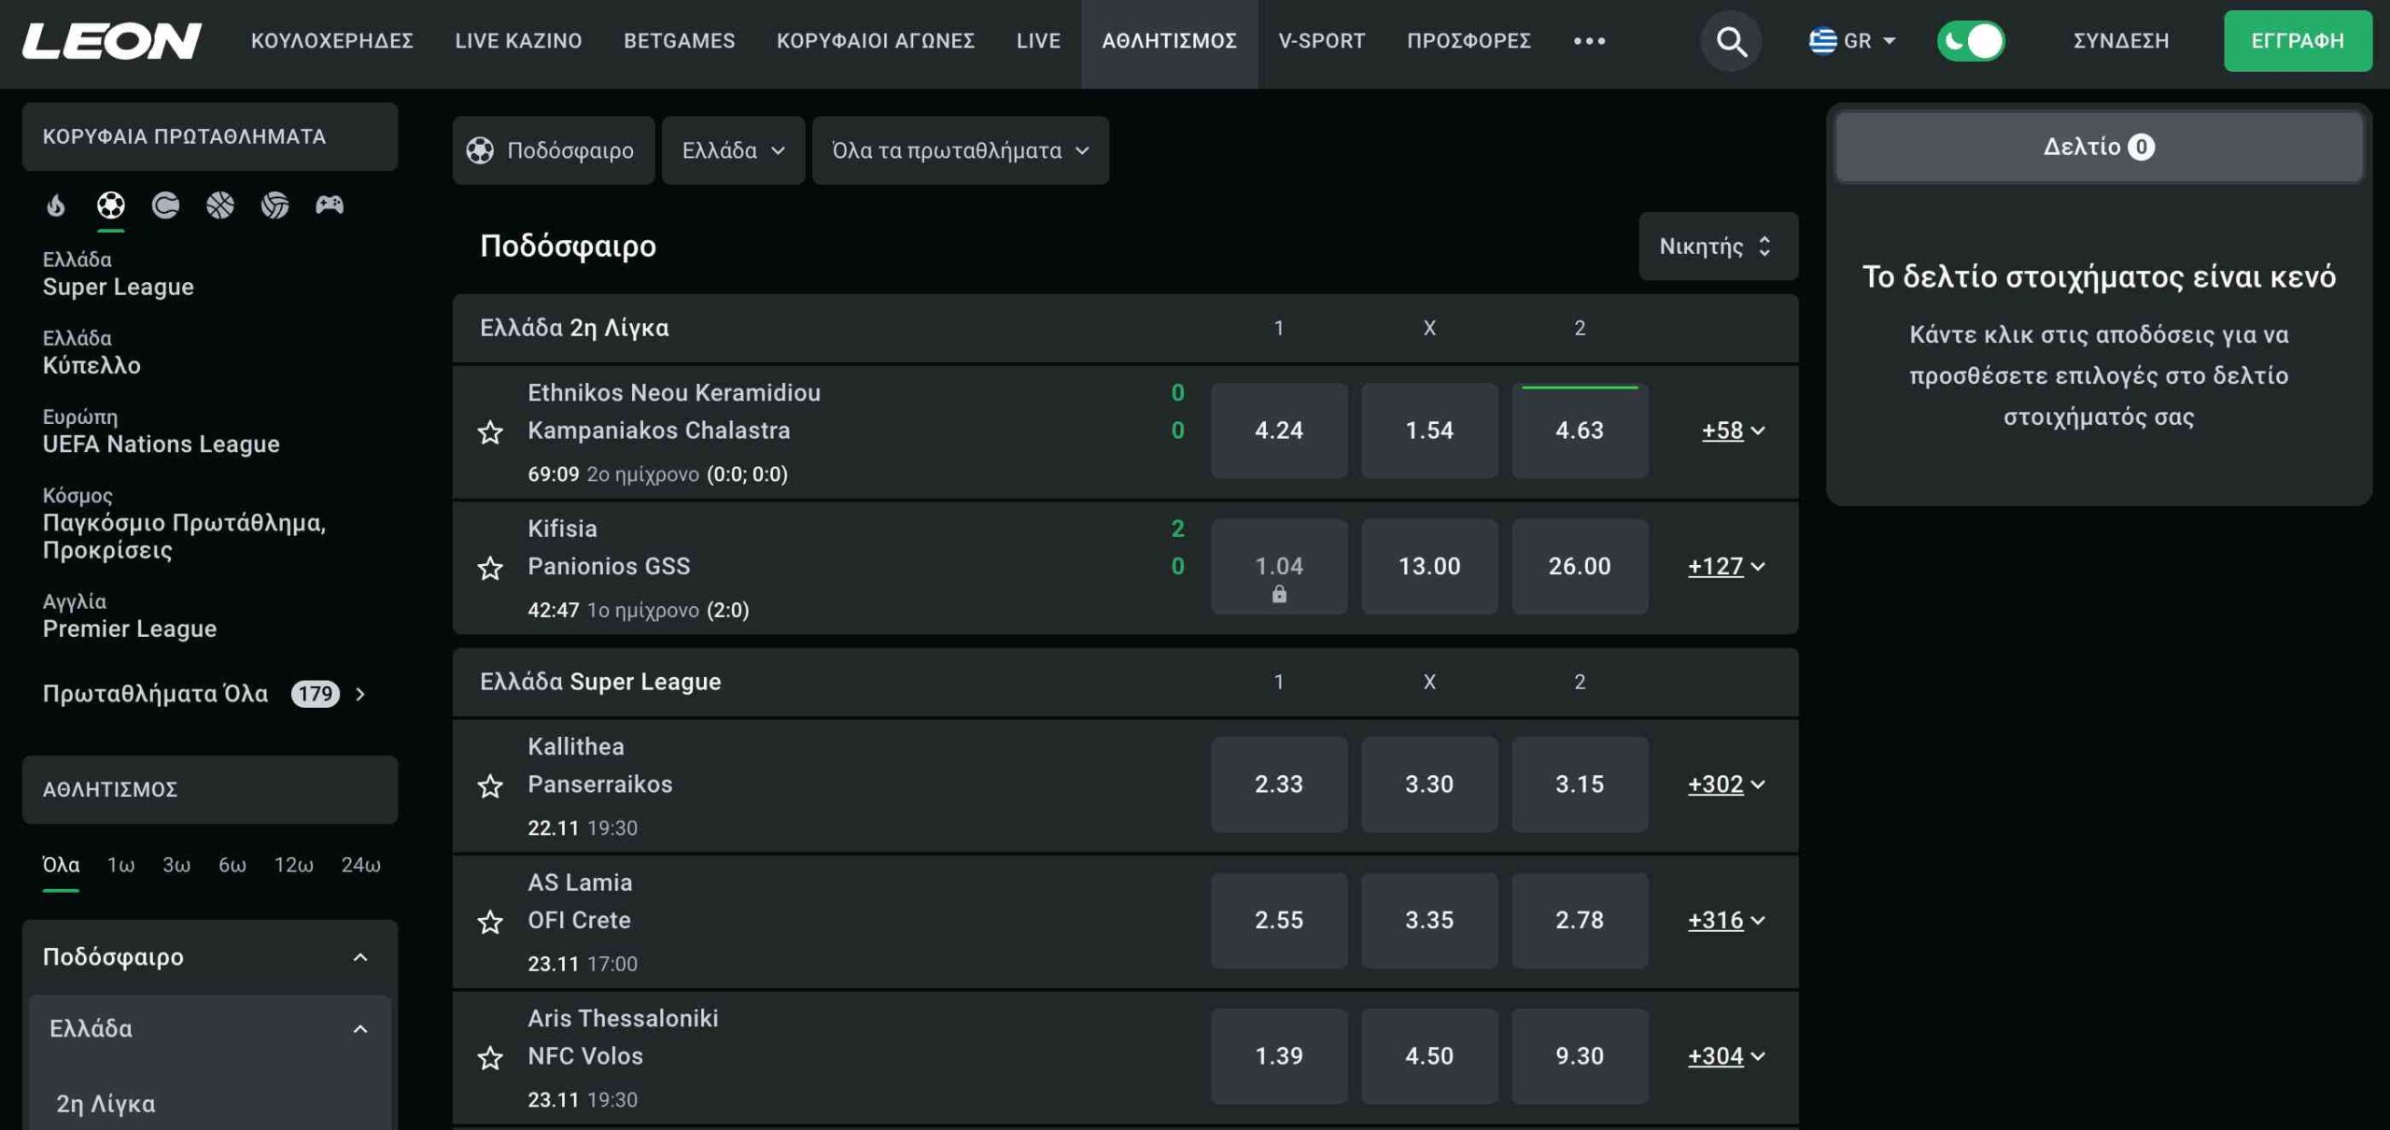Open the Ελλάδα country filter dropdown
The image size is (2390, 1130).
click(733, 150)
